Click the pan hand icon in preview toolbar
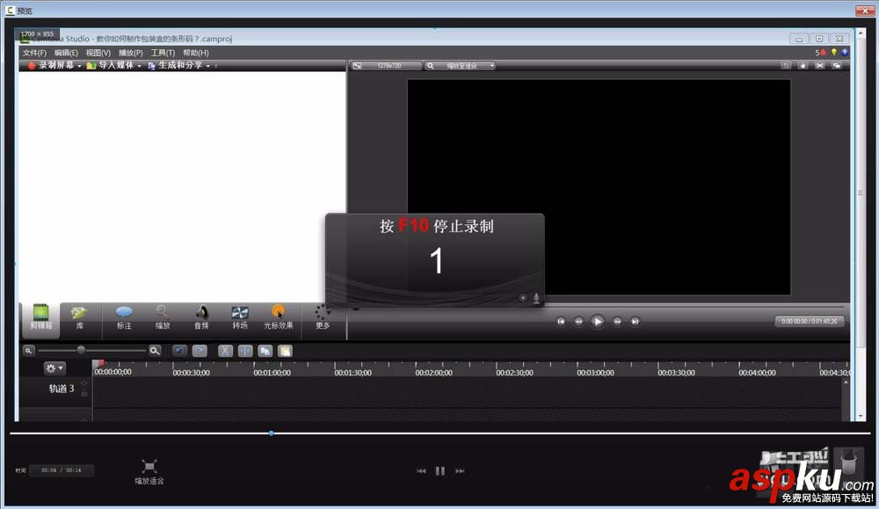This screenshot has height=509, width=879. pos(803,66)
